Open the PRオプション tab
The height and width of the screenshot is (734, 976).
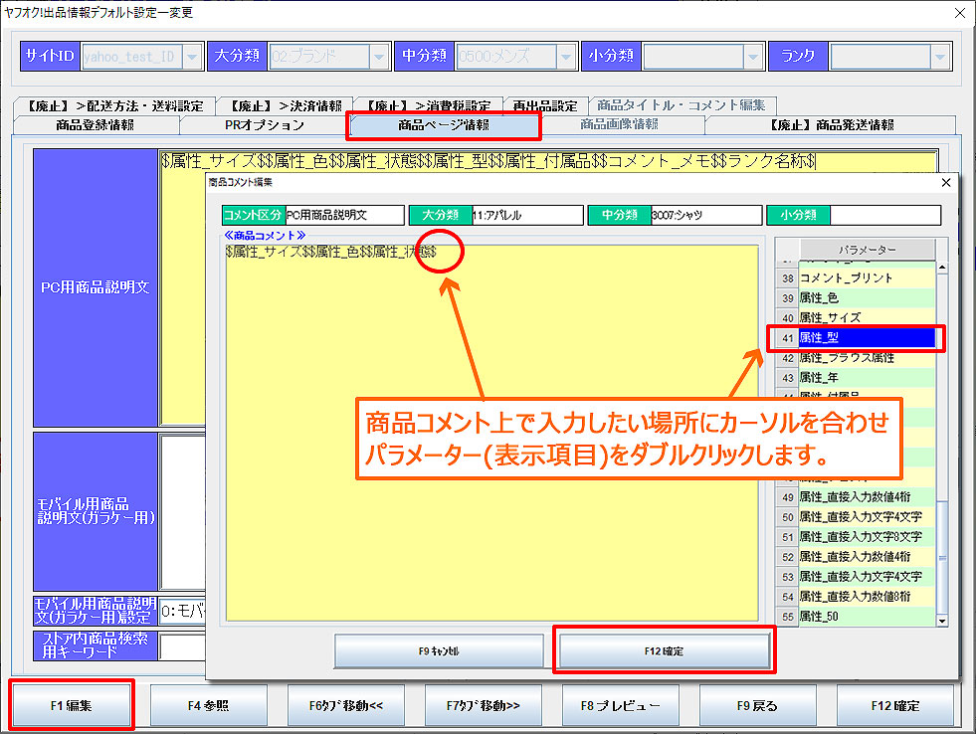coord(264,125)
